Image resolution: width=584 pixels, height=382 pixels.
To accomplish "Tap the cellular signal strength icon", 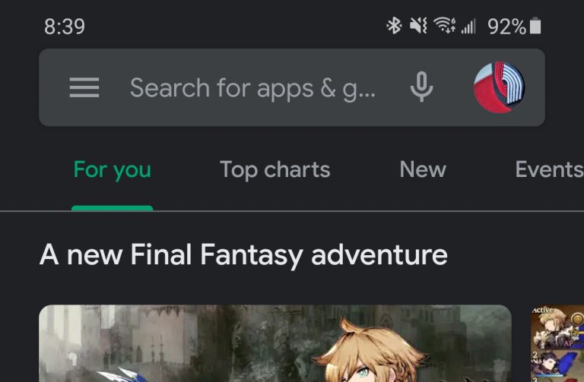I will (x=468, y=27).
